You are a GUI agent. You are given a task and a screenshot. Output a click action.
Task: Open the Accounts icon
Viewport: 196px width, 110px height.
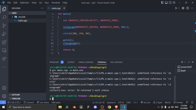tap(4, 88)
